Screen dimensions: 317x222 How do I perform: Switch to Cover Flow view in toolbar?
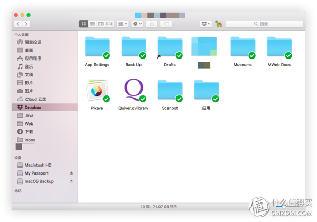pos(109,24)
